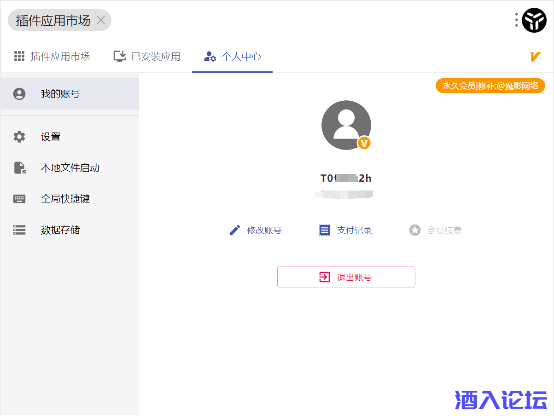Click the receipt icon for 支付记录
This screenshot has height=416, width=554.
point(325,230)
